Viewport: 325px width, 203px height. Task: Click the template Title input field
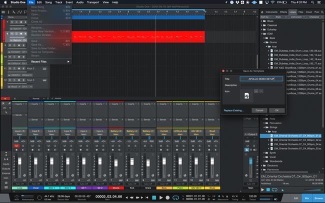[x=261, y=79]
